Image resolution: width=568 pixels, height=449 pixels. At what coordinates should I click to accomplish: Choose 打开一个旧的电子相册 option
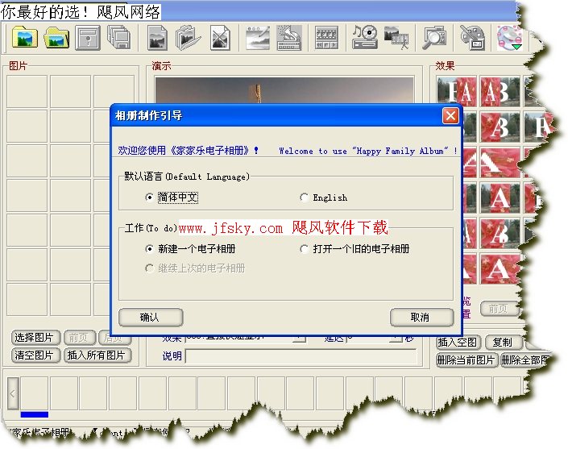304,249
